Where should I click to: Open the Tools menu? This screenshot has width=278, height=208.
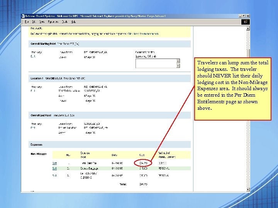click(x=65, y=22)
